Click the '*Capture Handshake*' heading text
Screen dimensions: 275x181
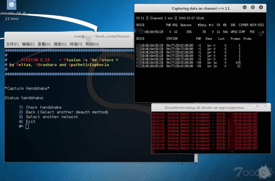coord(27,89)
